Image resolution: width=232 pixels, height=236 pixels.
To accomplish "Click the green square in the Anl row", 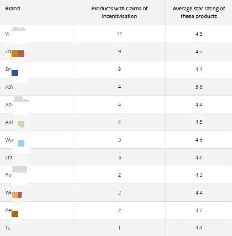I will pos(21,124).
